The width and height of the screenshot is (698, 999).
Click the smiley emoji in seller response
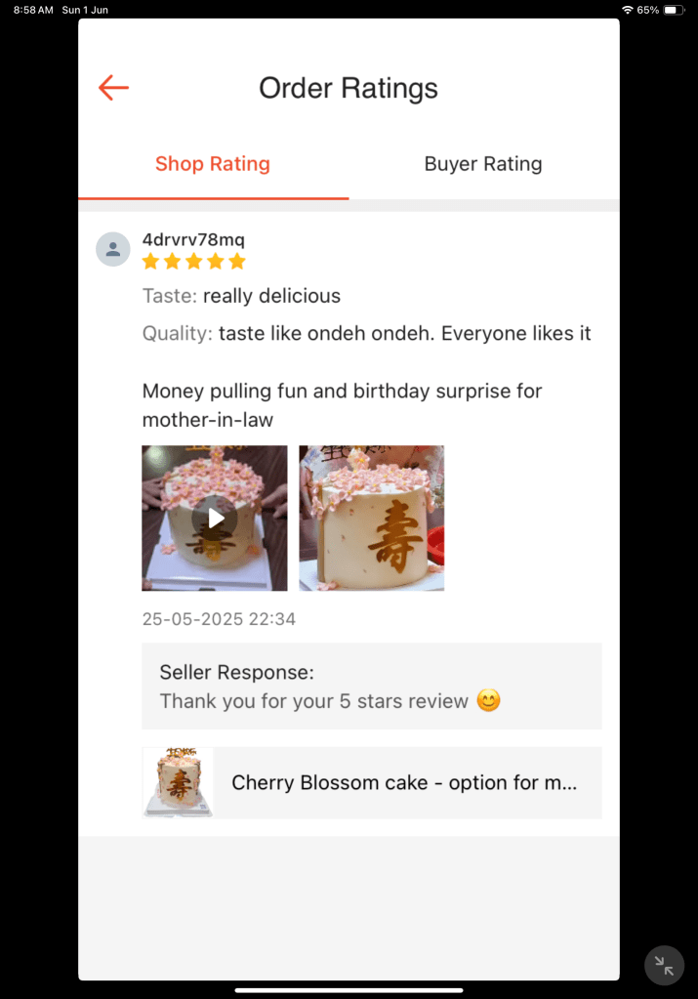coord(488,700)
